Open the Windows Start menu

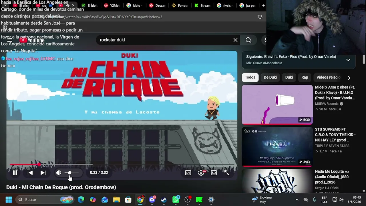(9, 200)
